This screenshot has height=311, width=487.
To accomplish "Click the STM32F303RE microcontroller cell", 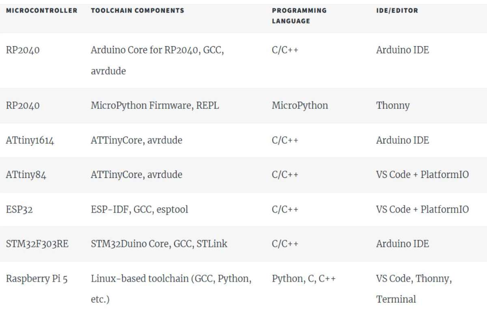I will (x=37, y=244).
